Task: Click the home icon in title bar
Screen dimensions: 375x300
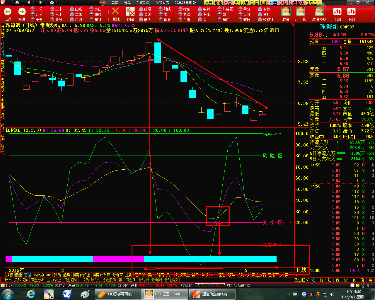Action: coord(17,3)
